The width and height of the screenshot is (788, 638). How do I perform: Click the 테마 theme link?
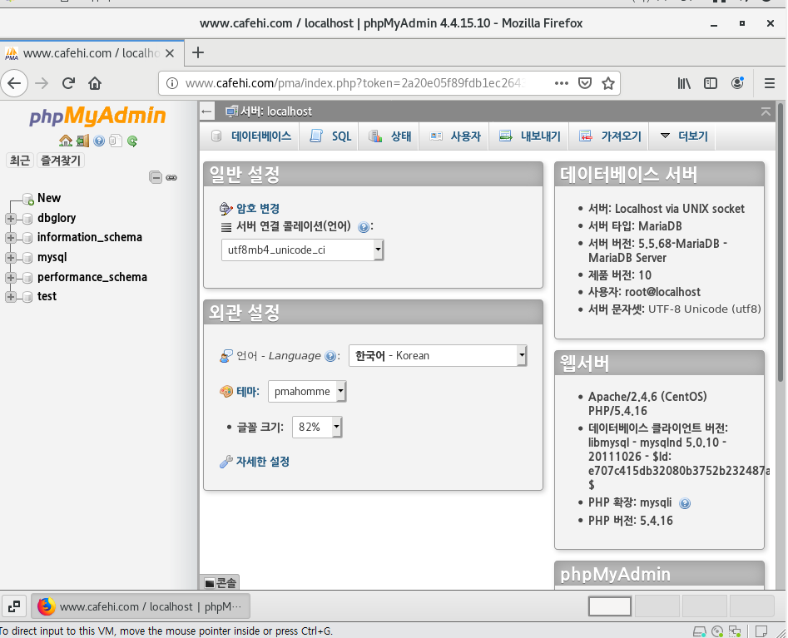[x=247, y=391]
